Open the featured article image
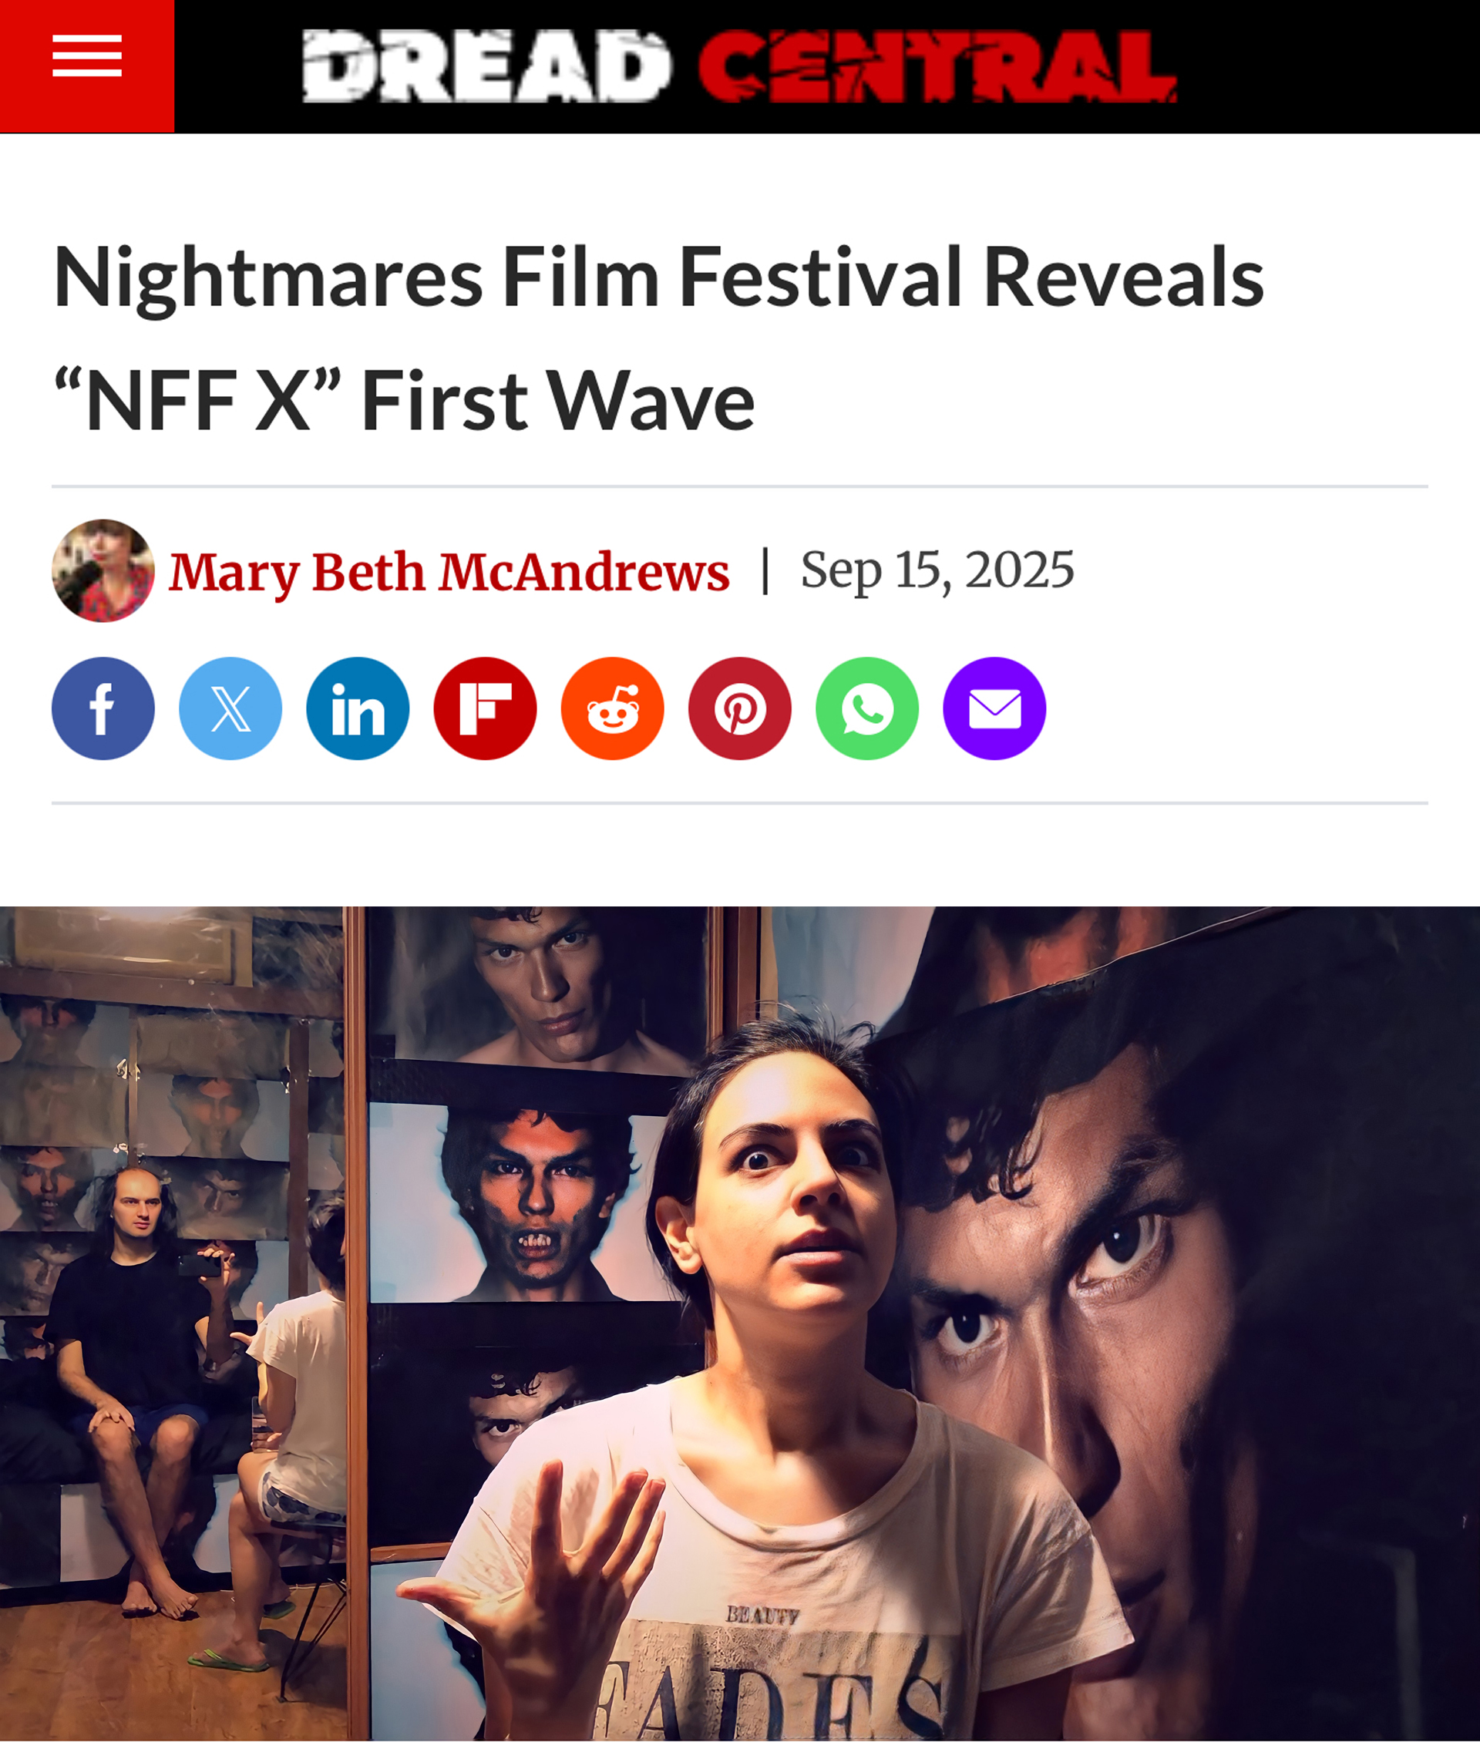 point(740,1323)
